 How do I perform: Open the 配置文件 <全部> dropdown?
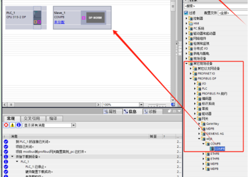coord(233,13)
